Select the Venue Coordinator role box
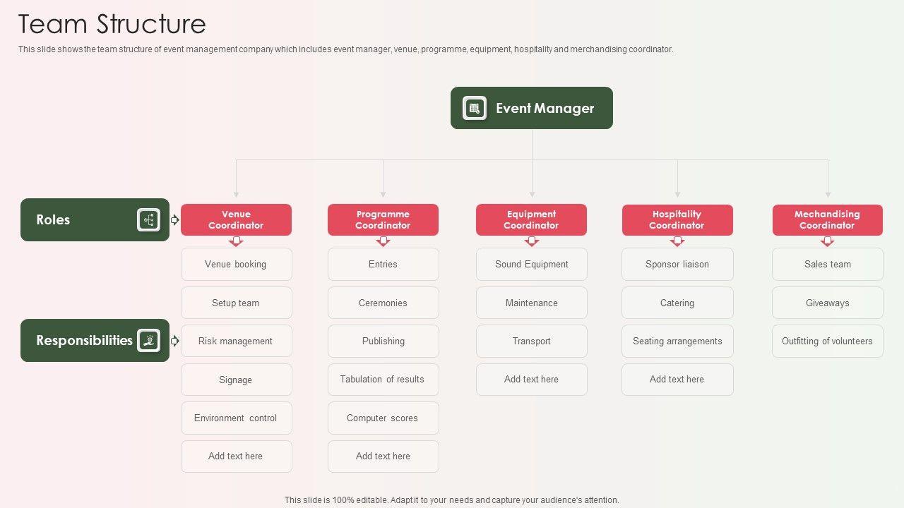This screenshot has width=904, height=508. [236, 220]
